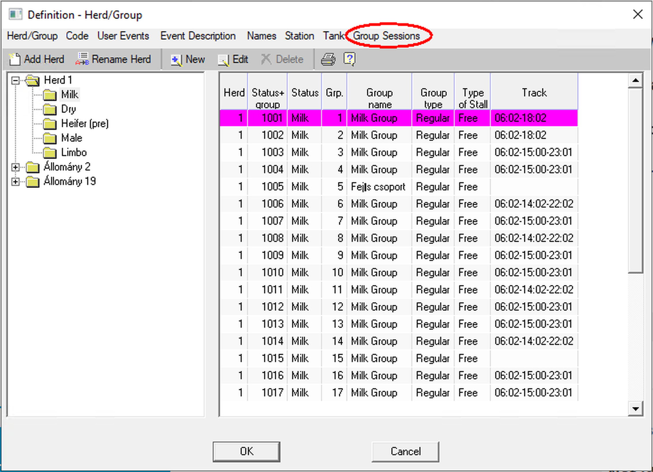The width and height of the screenshot is (653, 472).
Task: Create a new group with New icon
Action: coord(176,60)
